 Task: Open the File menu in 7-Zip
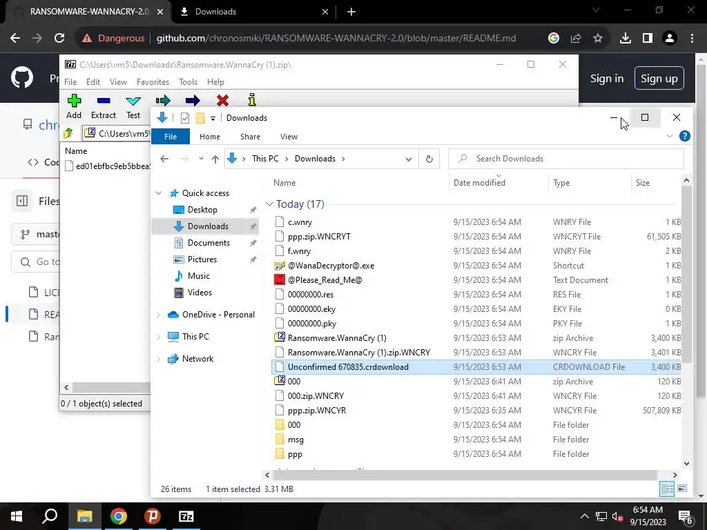pyautogui.click(x=70, y=82)
